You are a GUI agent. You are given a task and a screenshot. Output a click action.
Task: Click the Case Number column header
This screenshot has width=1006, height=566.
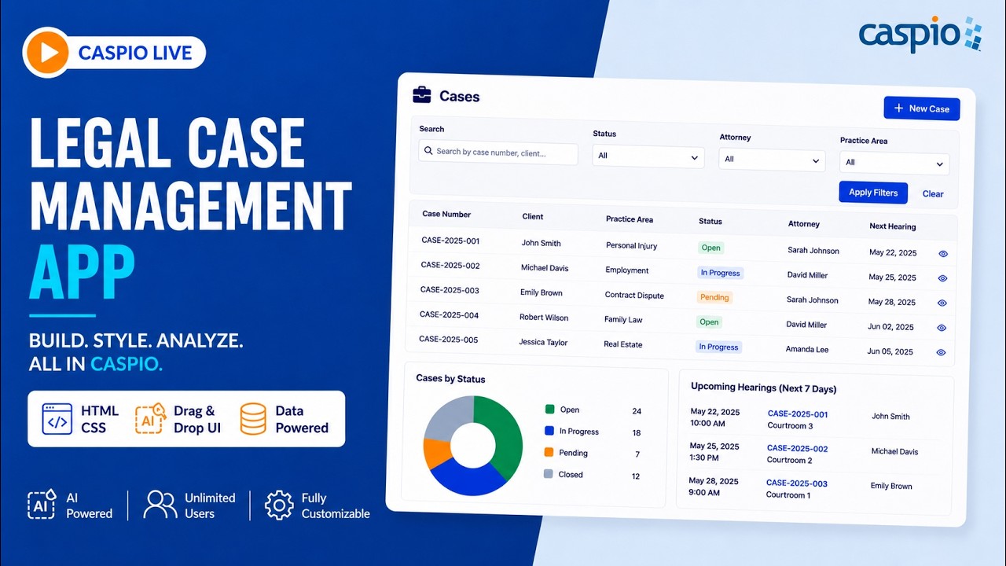[446, 214]
